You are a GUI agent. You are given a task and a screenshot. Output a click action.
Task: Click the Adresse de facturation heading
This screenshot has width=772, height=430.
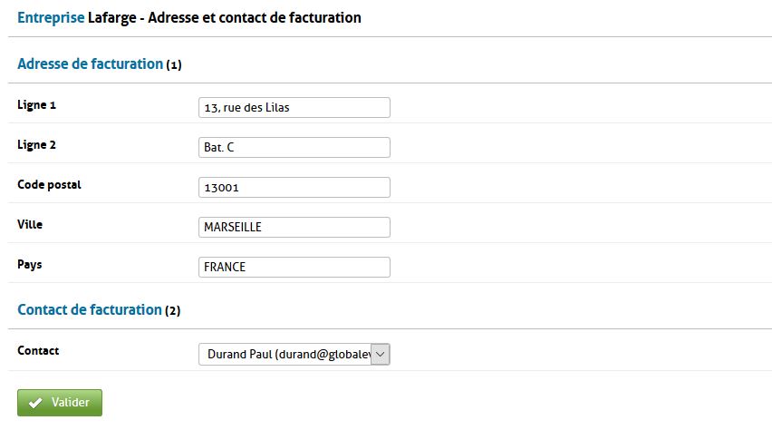[x=90, y=64]
